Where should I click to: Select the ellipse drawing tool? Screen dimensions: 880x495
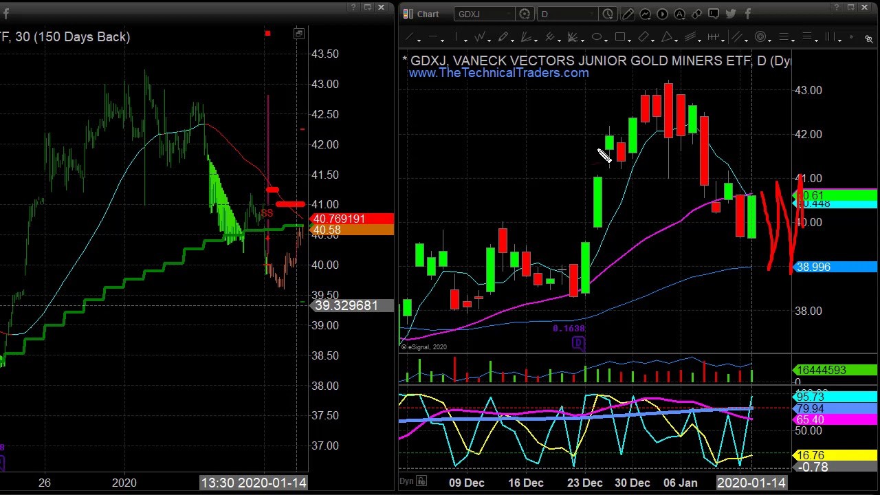click(x=597, y=37)
